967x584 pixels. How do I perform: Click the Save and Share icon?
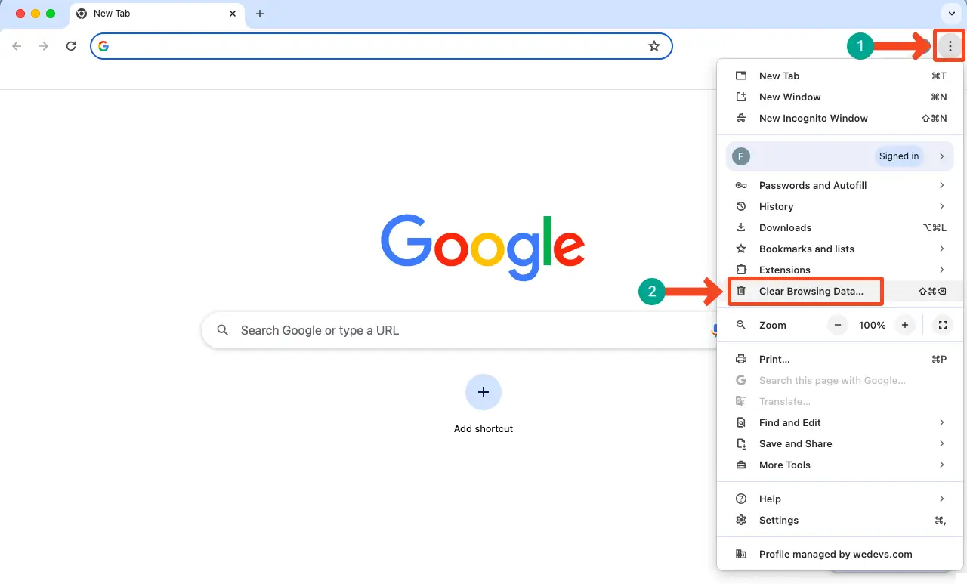click(x=741, y=443)
